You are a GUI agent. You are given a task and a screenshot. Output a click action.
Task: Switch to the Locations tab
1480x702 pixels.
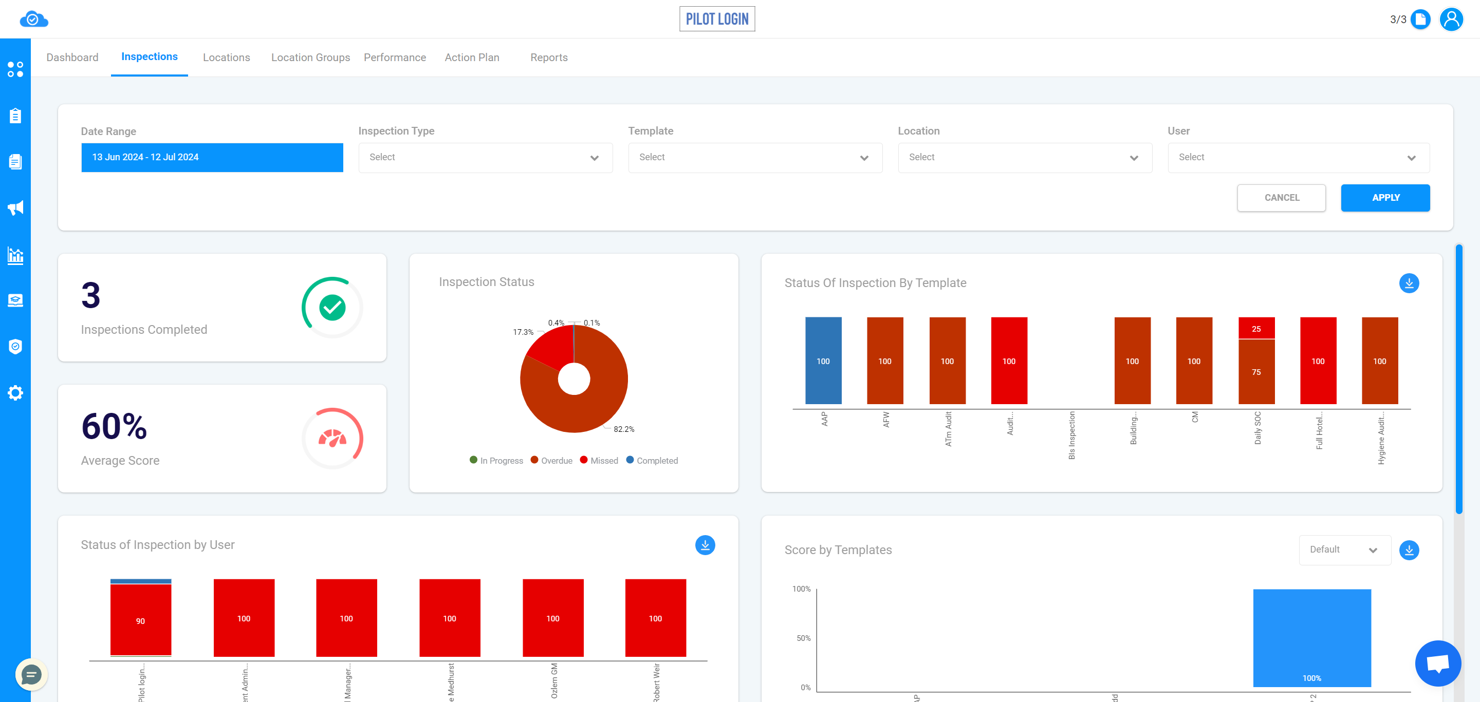coord(226,58)
